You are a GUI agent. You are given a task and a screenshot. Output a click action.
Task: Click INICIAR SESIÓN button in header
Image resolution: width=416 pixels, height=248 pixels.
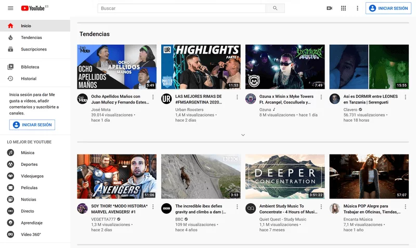pos(388,8)
